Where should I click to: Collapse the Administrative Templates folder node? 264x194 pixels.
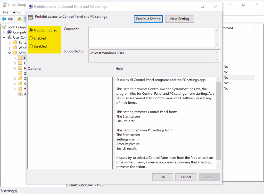(10, 53)
